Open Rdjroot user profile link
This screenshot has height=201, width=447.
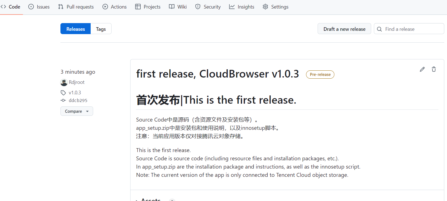(77, 82)
